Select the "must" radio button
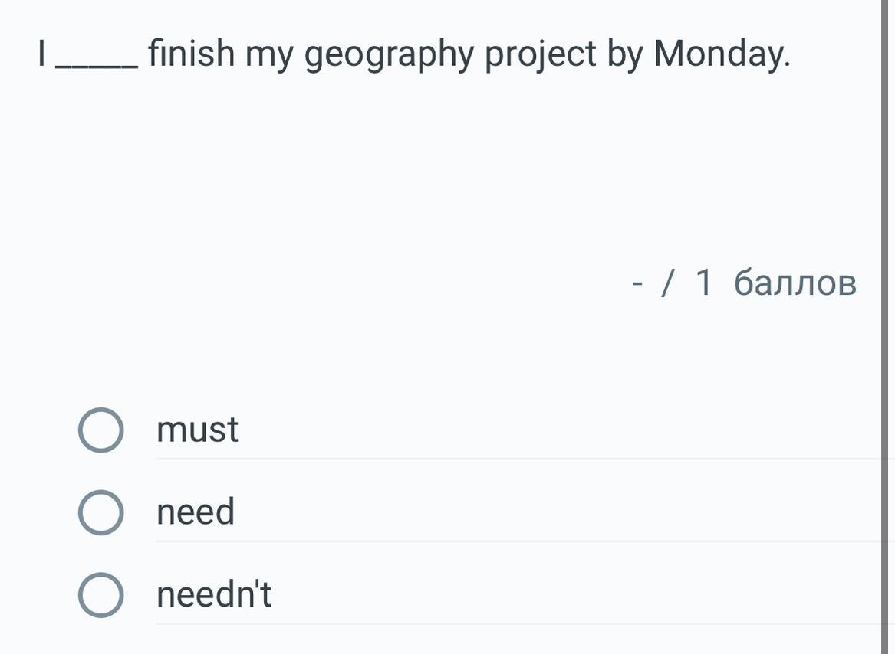 click(100, 430)
